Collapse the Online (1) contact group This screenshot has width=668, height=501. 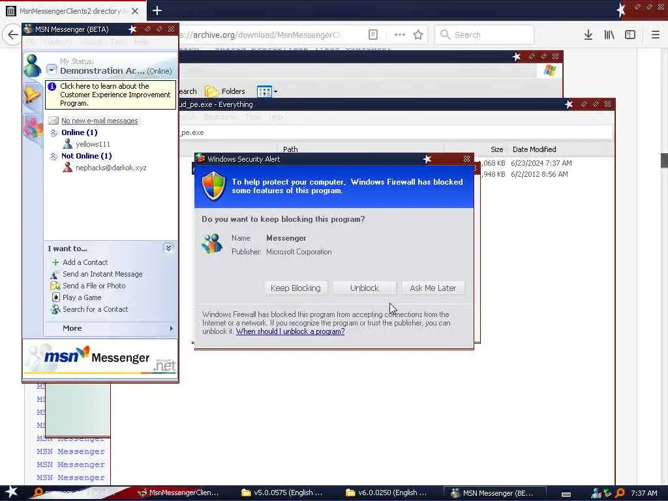pyautogui.click(x=53, y=132)
